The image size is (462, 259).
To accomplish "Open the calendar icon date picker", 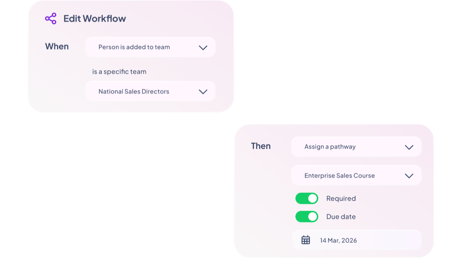I will click(306, 240).
